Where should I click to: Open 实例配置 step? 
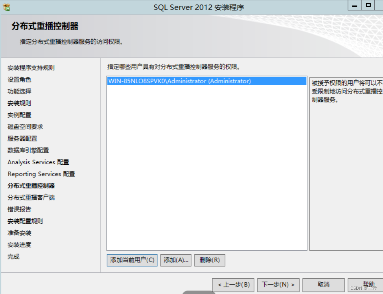18,115
